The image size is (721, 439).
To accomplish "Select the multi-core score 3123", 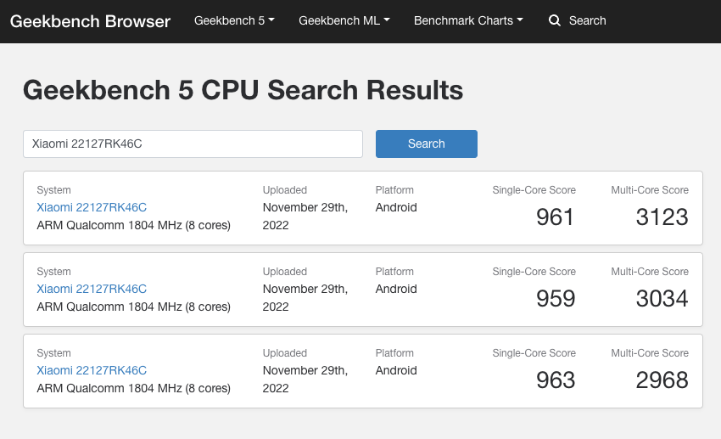I will pyautogui.click(x=662, y=217).
